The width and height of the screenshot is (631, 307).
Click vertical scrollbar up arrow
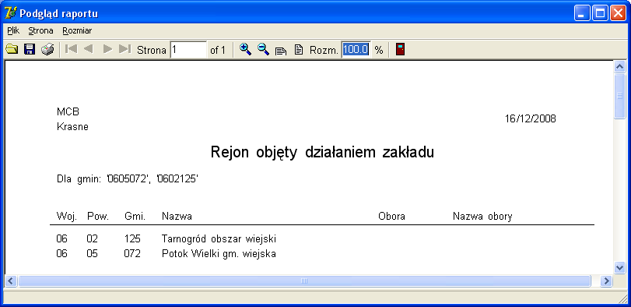(620, 66)
